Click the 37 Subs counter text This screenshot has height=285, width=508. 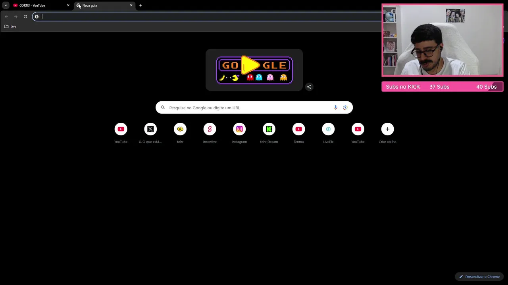(x=439, y=87)
